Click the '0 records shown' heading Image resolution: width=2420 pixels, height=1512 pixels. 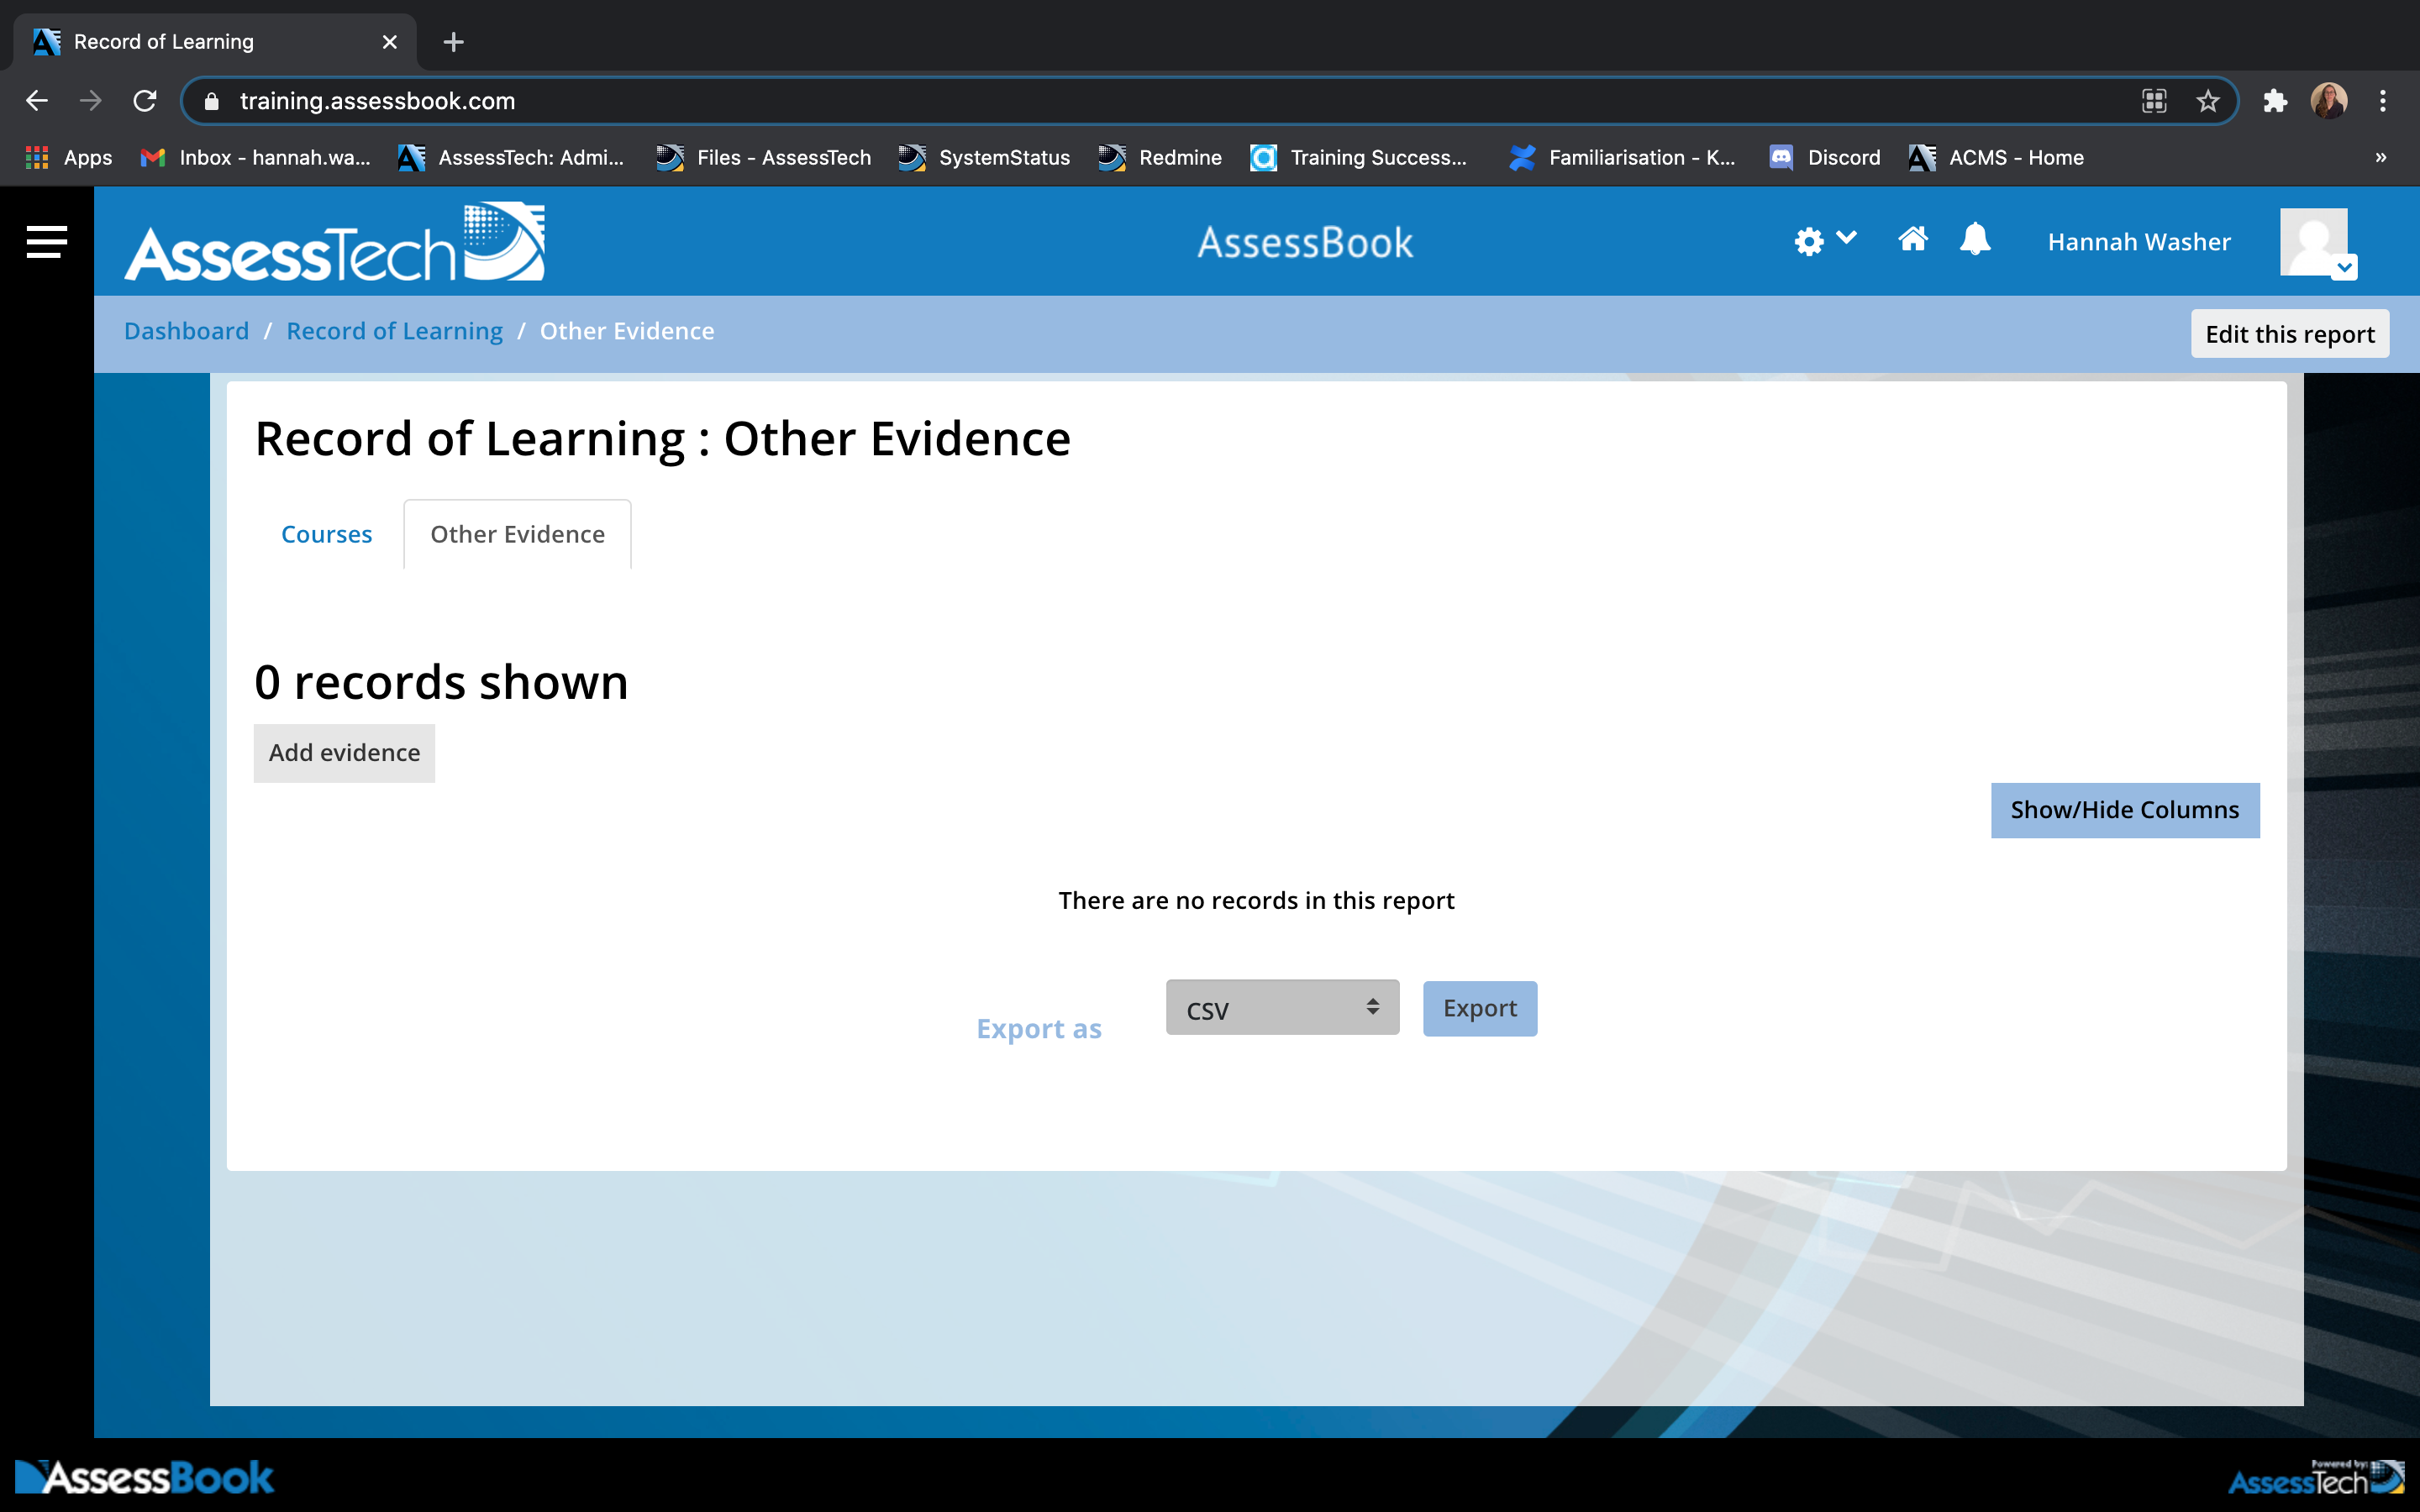pos(441,682)
